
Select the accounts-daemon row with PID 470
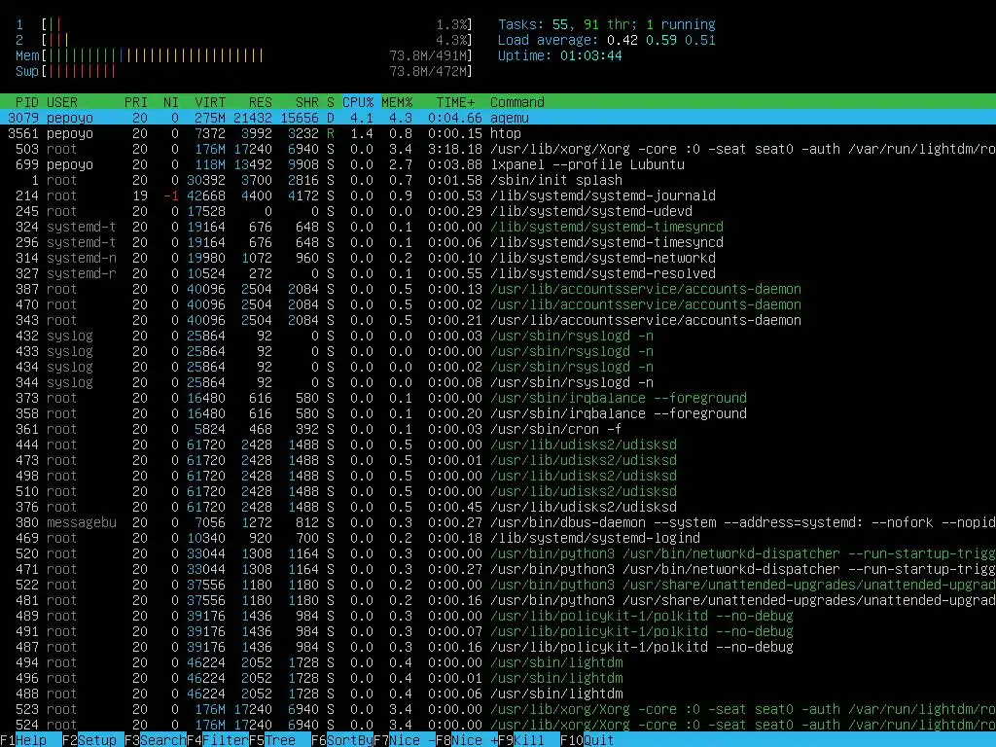498,304
